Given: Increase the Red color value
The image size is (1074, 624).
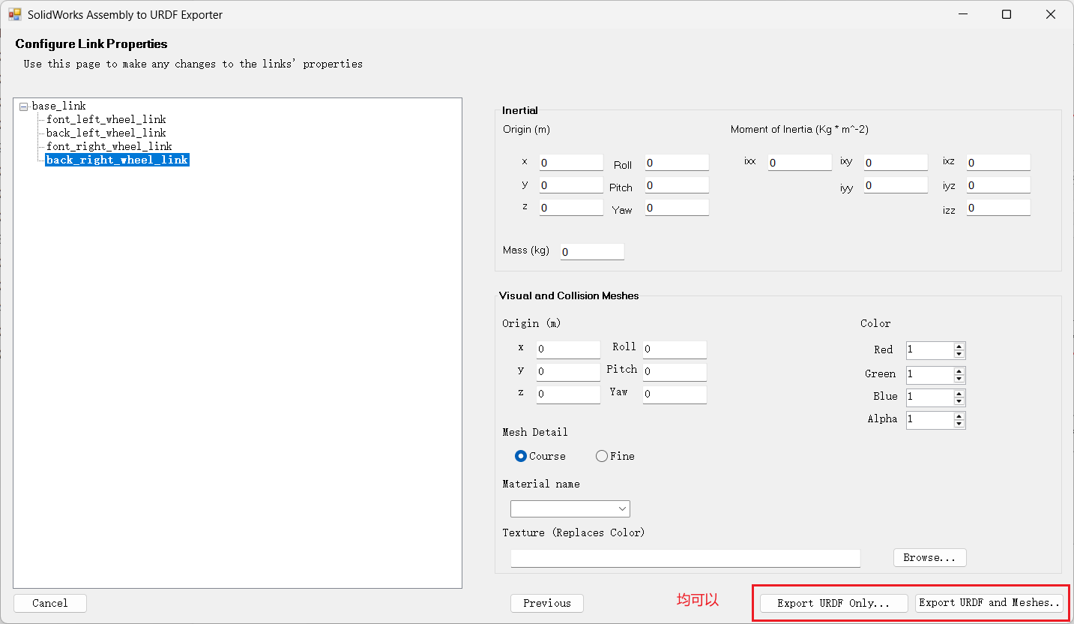Looking at the screenshot, I should pos(959,346).
